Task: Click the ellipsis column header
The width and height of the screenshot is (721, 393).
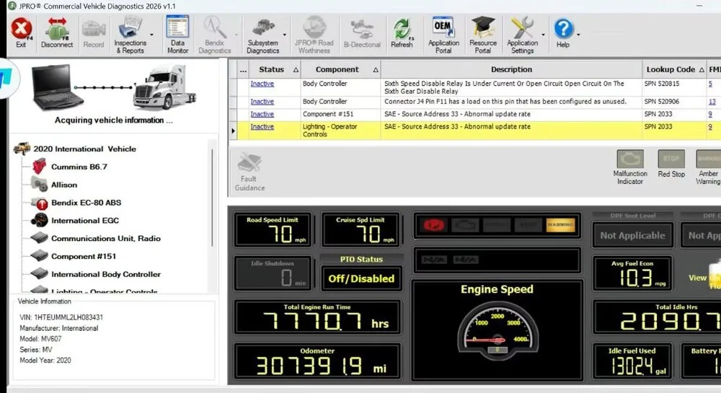Action: click(243, 69)
